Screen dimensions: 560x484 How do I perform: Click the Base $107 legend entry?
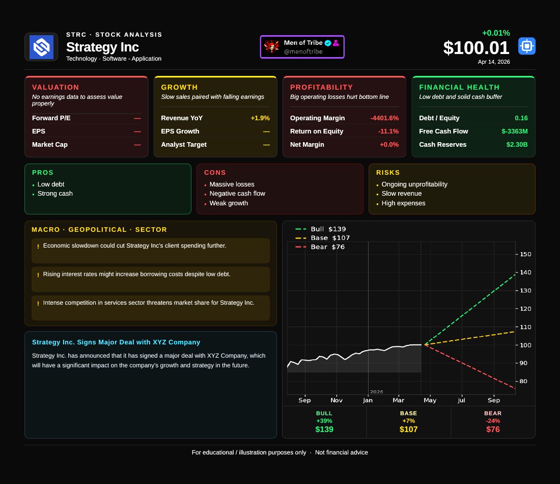tap(322, 238)
